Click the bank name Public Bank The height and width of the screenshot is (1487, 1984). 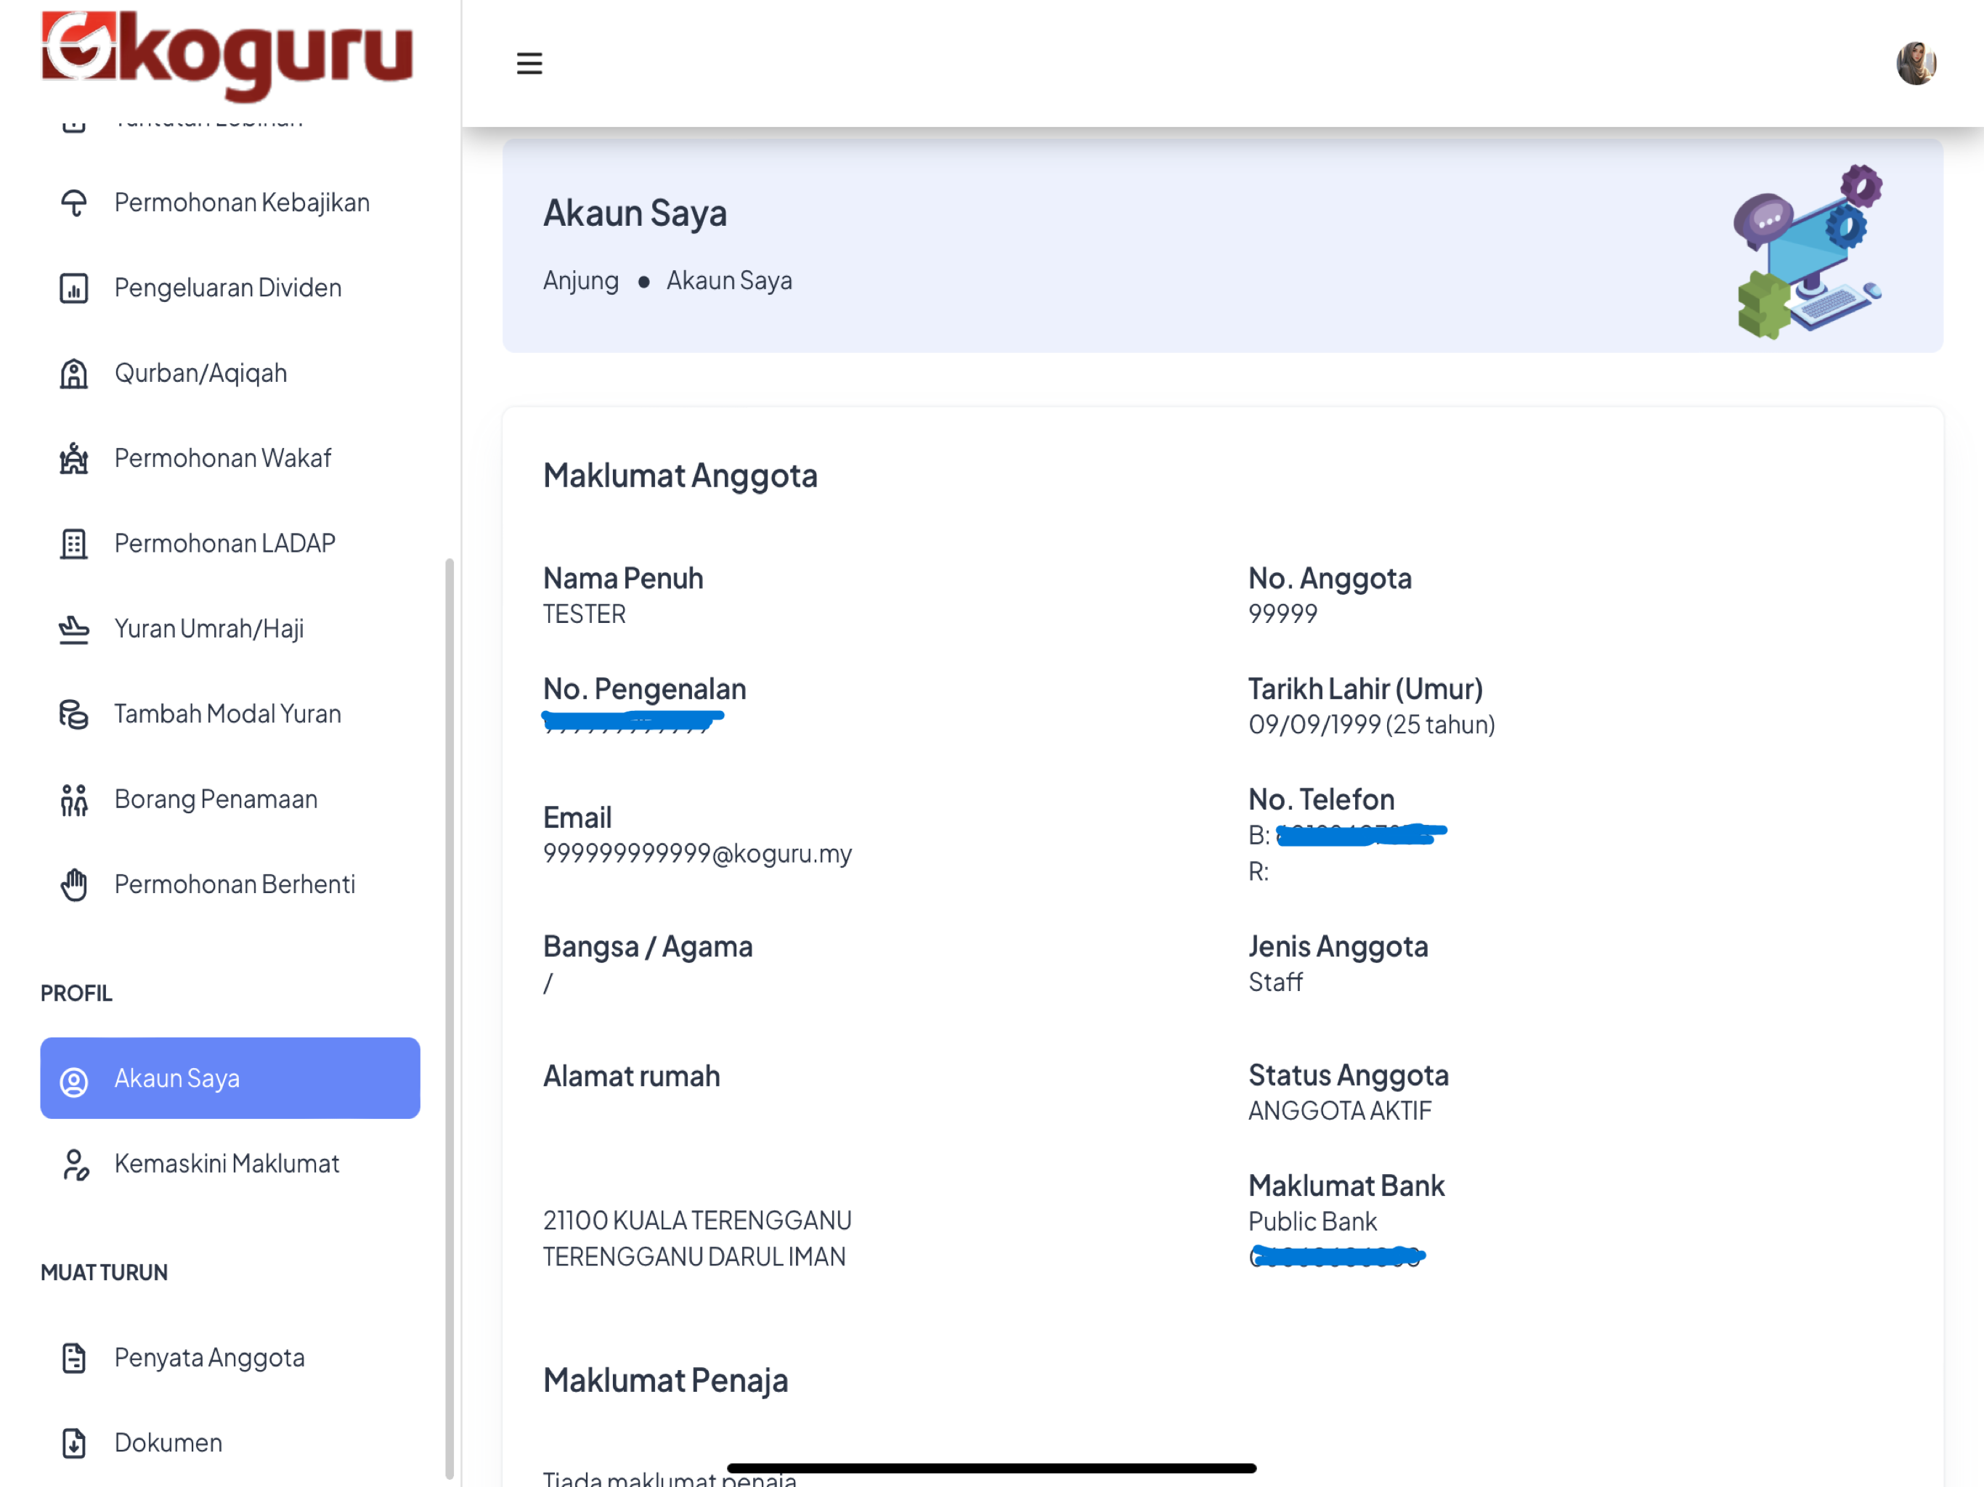click(x=1312, y=1221)
